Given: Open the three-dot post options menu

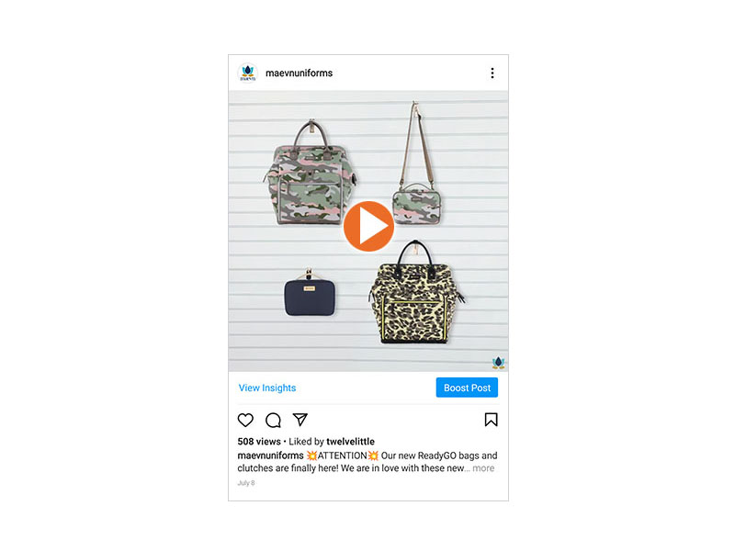Looking at the screenshot, I should [492, 73].
